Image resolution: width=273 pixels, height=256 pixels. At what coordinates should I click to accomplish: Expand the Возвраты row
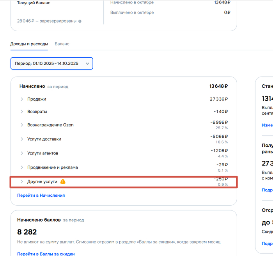pyautogui.click(x=22, y=112)
